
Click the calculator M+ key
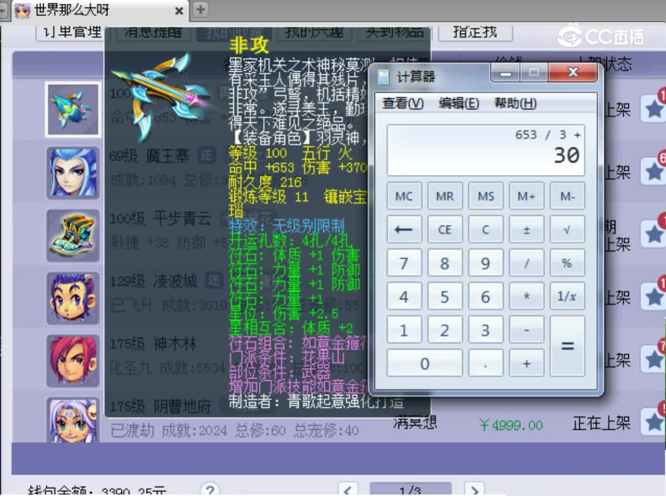(527, 196)
